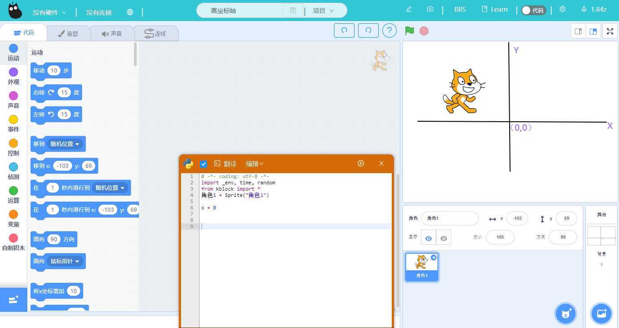Select the 侦测 sensing category
This screenshot has height=328, width=619.
click(x=13, y=171)
